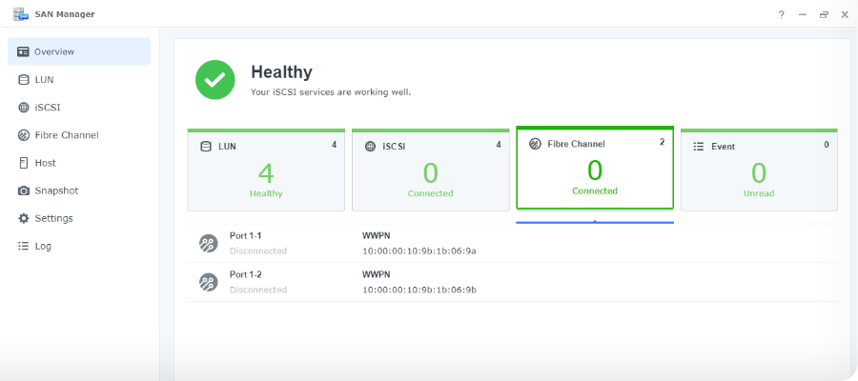Click WWPN address of Port 1-2
This screenshot has width=858, height=381.
(x=419, y=290)
